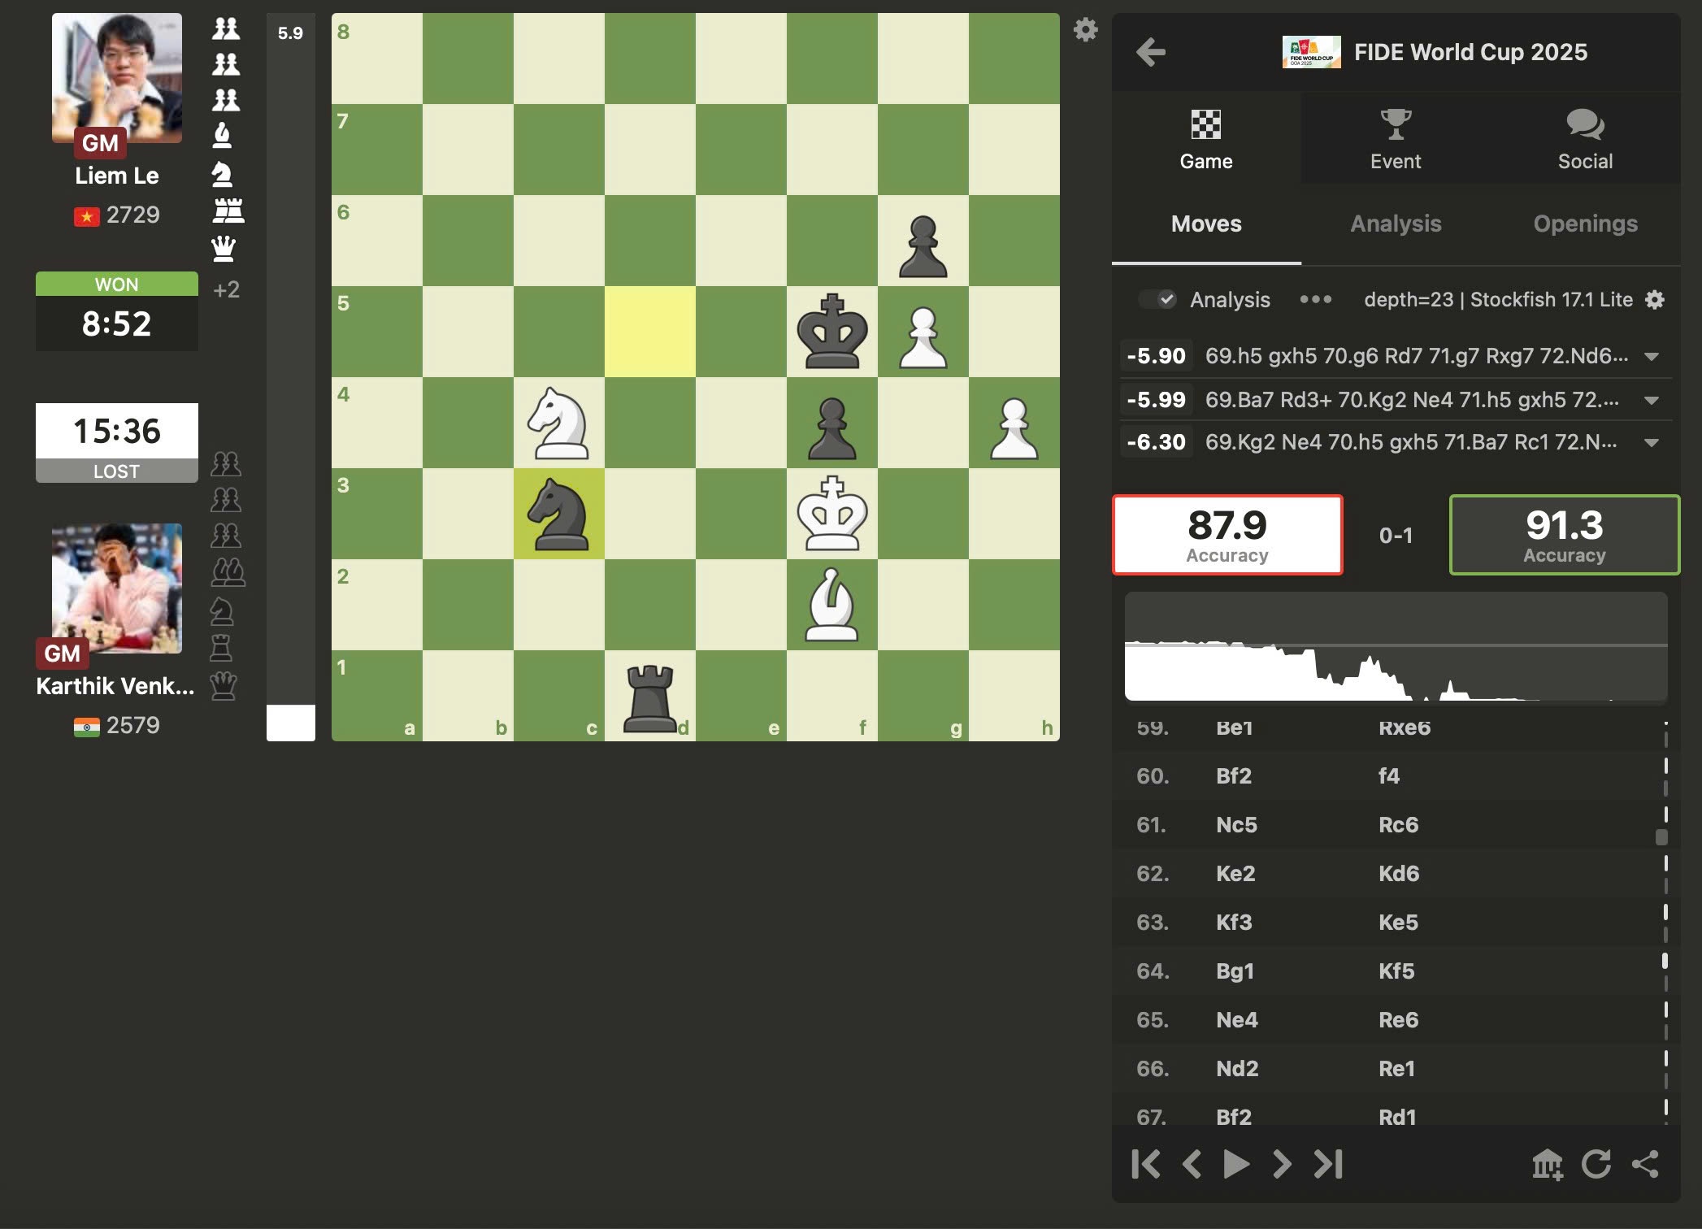Select move 65. Ne4 in list
This screenshot has height=1229, width=1702.
pos(1236,1020)
